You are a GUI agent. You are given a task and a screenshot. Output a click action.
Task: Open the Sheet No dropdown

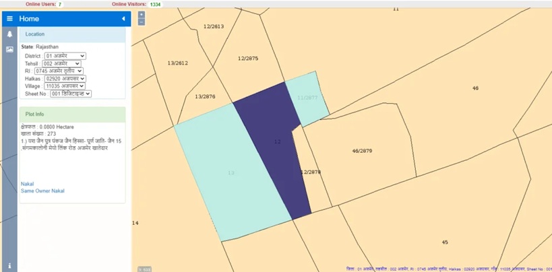(71, 94)
